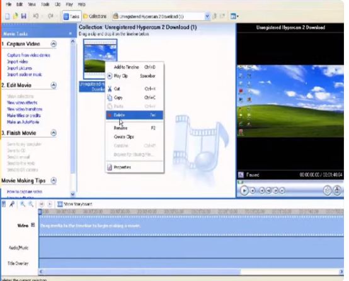Close the Movie Tasks pane
This screenshot has width=349, height=281.
click(71, 33)
